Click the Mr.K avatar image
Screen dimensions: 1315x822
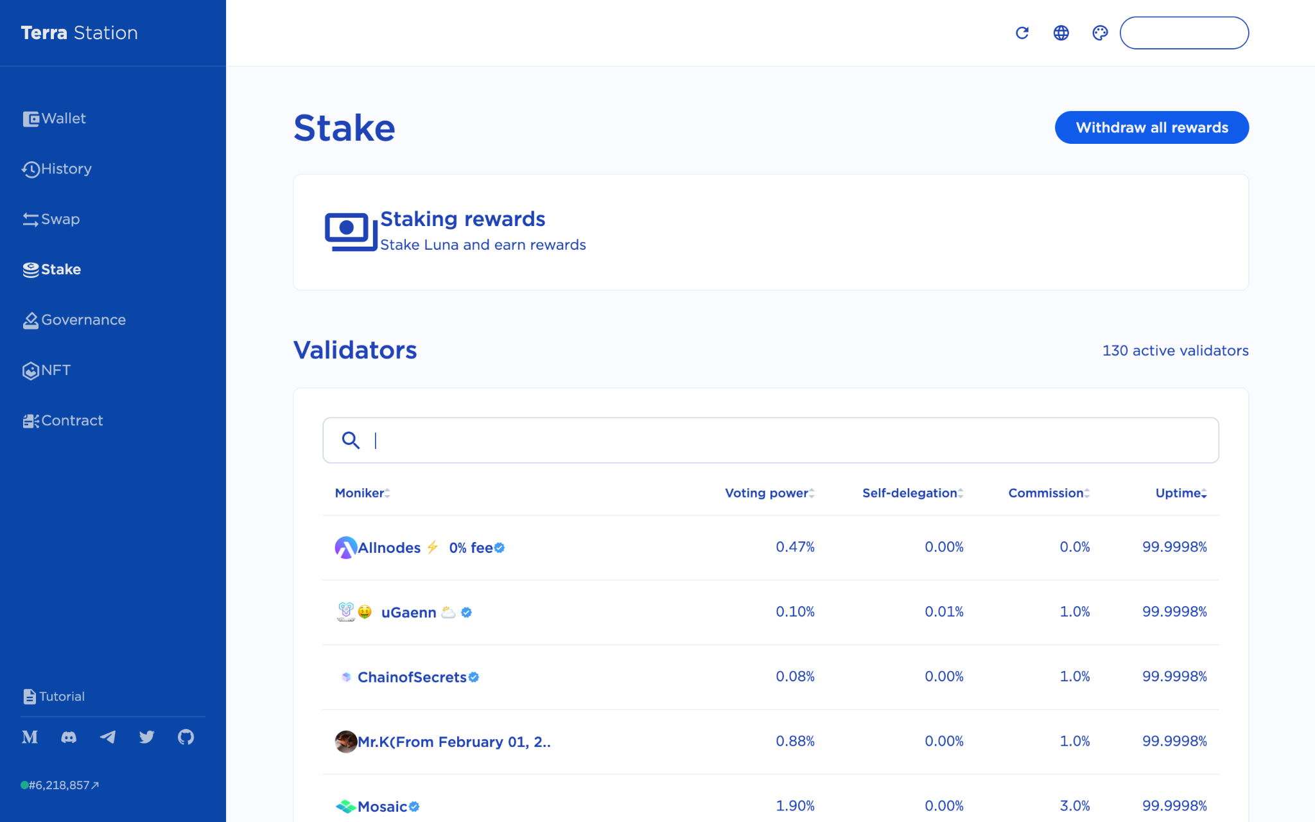[x=346, y=742]
